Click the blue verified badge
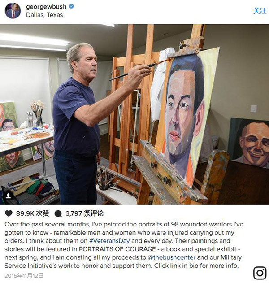Viewport: 269px width, 283px height. [71, 6]
